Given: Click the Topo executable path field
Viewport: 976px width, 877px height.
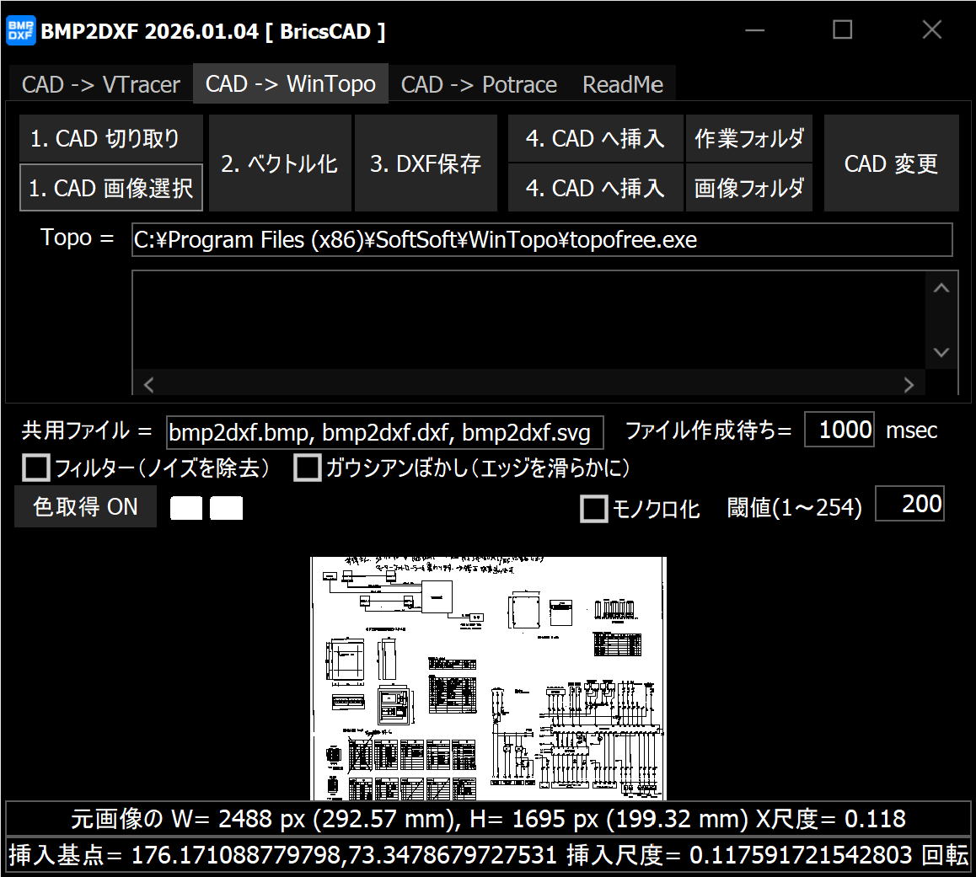Looking at the screenshot, I should (x=542, y=240).
